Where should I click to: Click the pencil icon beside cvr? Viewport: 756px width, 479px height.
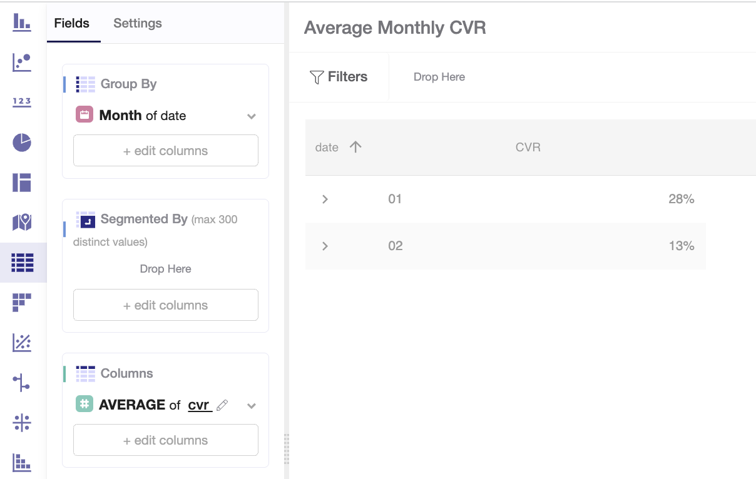click(222, 405)
